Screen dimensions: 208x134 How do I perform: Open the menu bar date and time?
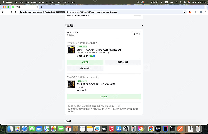[x=199, y=2]
